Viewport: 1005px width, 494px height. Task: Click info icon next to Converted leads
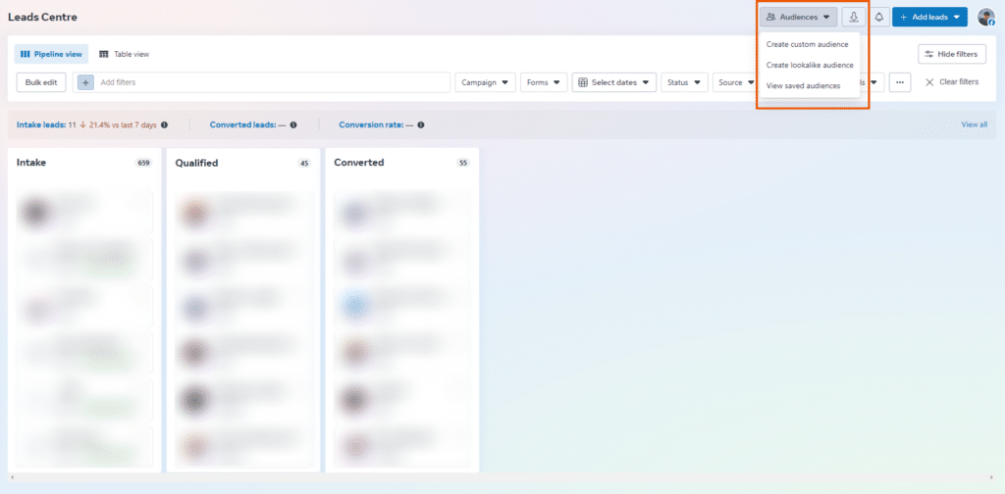coord(293,124)
